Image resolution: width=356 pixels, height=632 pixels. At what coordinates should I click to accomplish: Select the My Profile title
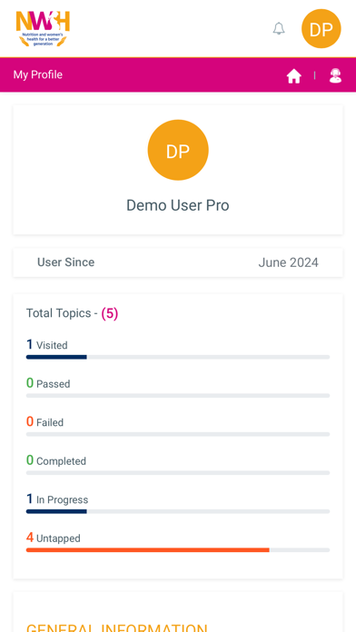point(38,74)
